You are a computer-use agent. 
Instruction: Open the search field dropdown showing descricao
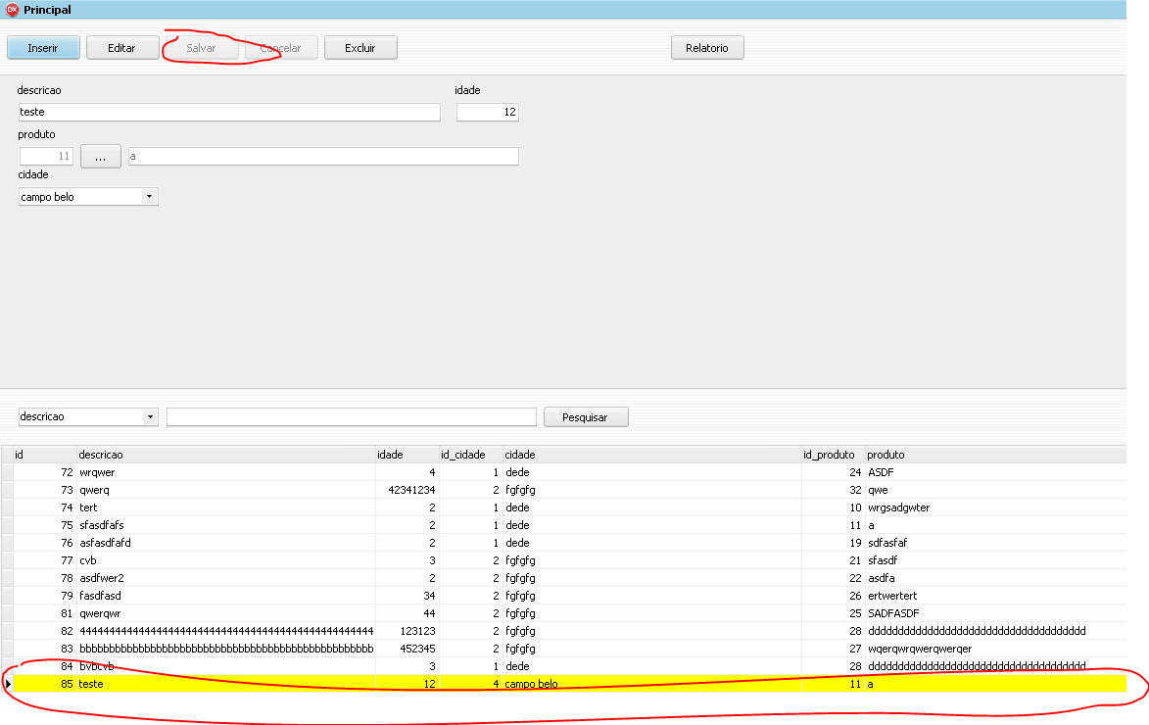[x=87, y=416]
